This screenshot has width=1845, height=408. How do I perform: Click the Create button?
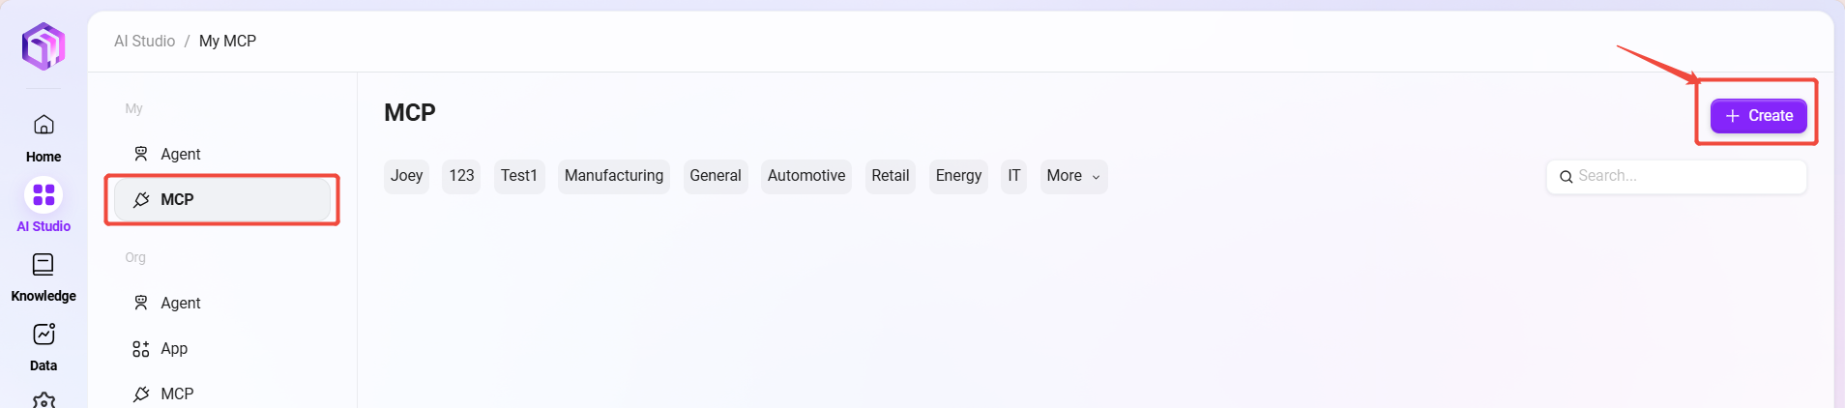click(x=1758, y=116)
